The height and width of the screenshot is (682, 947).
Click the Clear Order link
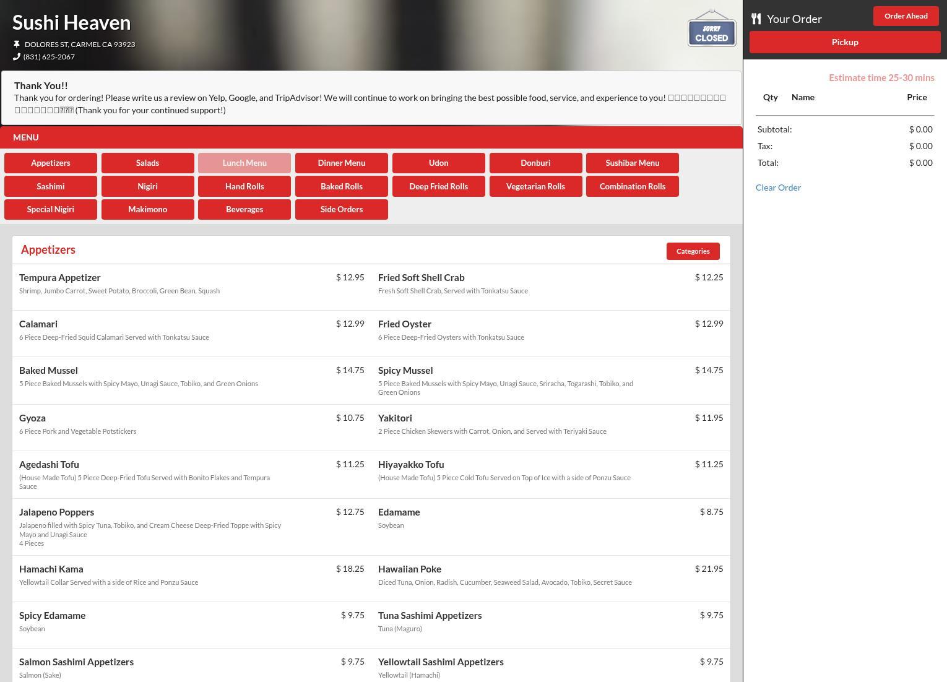pyautogui.click(x=778, y=188)
